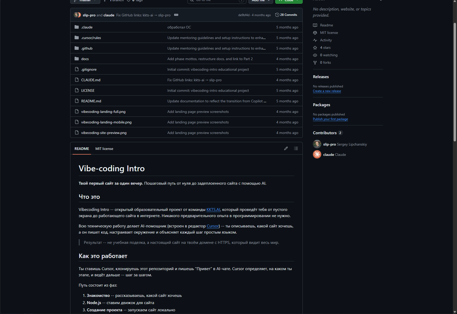The width and height of the screenshot is (457, 314).
Task: Click slip-pro name in Contributors list
Action: [330, 144]
